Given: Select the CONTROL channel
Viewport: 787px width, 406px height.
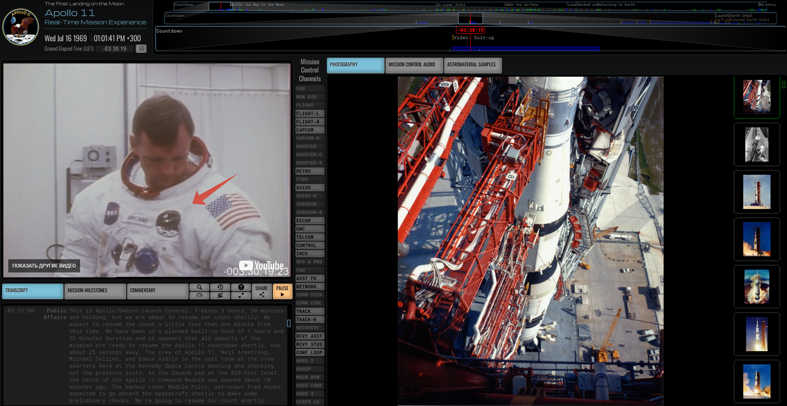Looking at the screenshot, I should pos(310,246).
